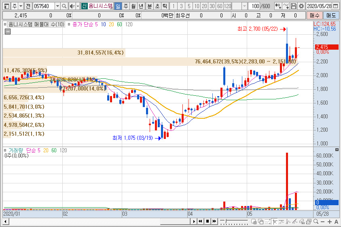Close the volume panel with X icon
The width and height of the screenshot is (341, 227).
click(x=337, y=150)
